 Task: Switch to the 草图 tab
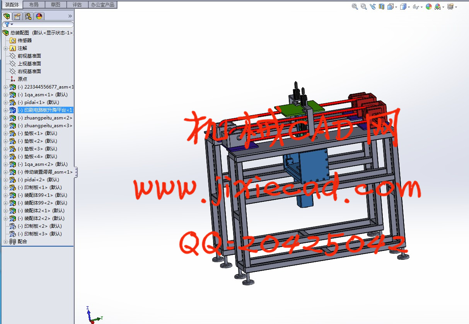[x=55, y=5]
